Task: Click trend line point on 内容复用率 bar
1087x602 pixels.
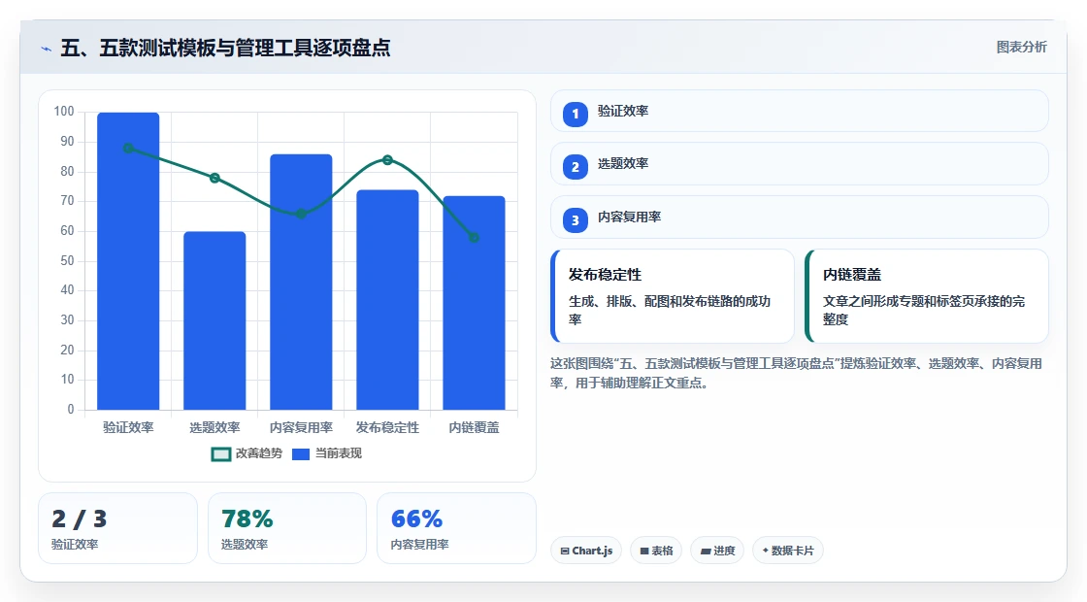Action: 301,214
